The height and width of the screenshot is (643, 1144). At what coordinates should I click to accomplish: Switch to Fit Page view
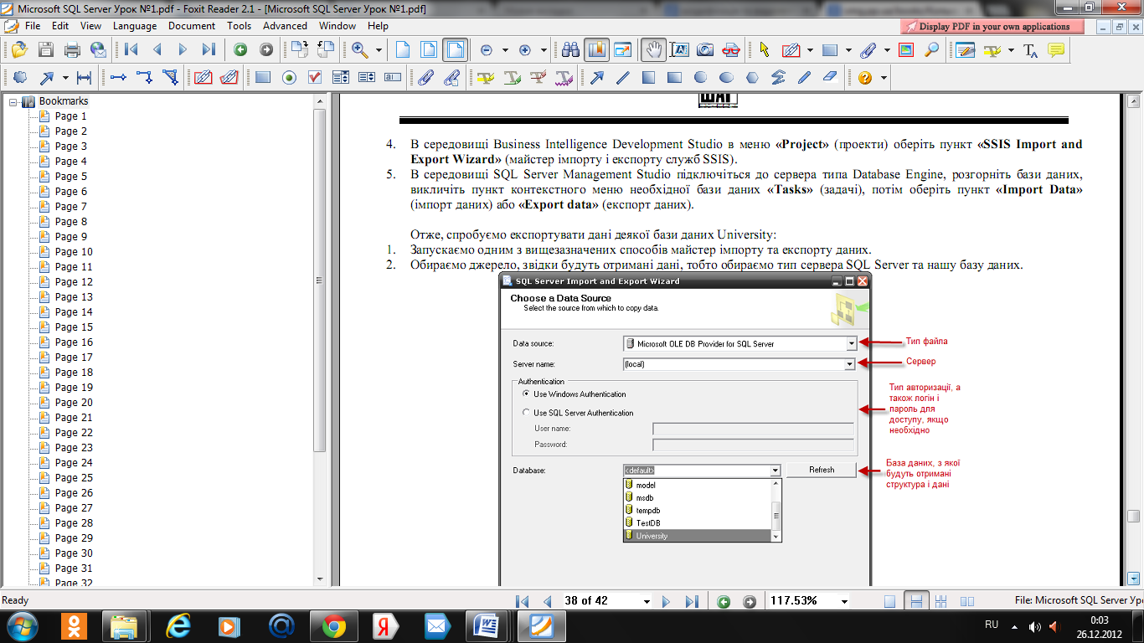click(x=429, y=49)
